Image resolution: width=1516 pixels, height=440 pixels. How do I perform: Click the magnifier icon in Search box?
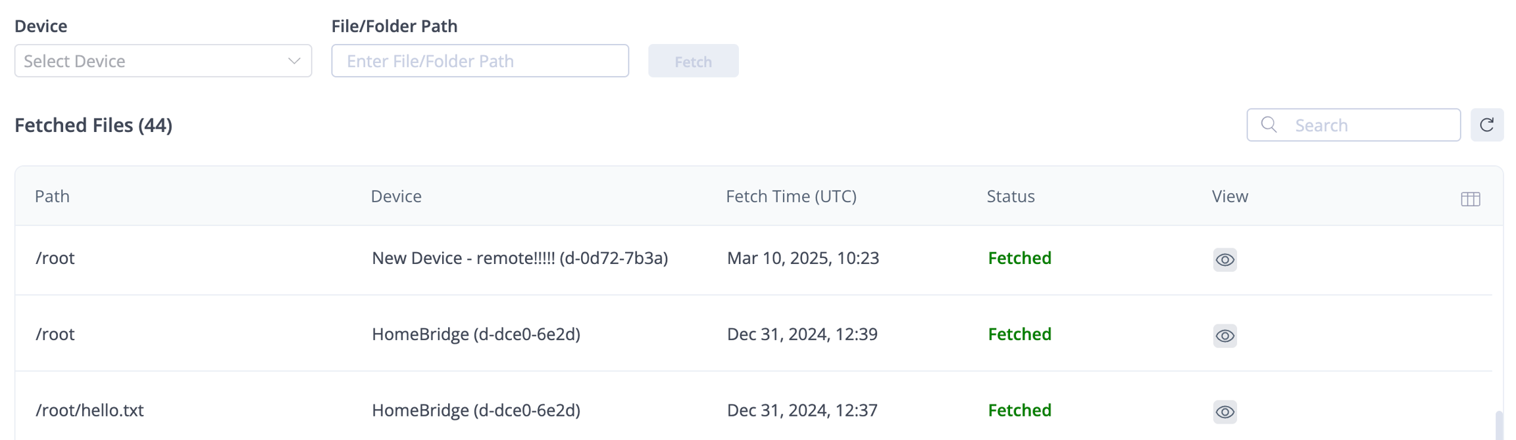point(1269,125)
